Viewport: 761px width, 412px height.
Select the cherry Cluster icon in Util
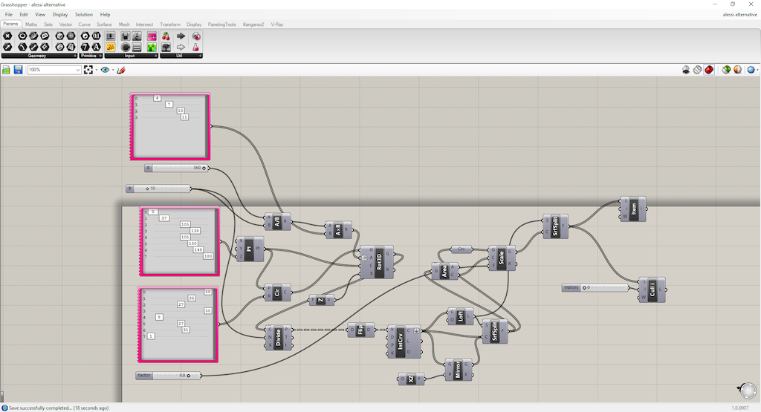click(166, 36)
